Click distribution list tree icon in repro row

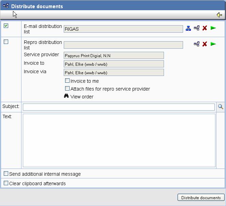click(x=197, y=44)
